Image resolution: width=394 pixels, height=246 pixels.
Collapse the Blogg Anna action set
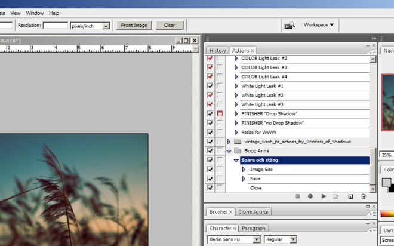229,151
